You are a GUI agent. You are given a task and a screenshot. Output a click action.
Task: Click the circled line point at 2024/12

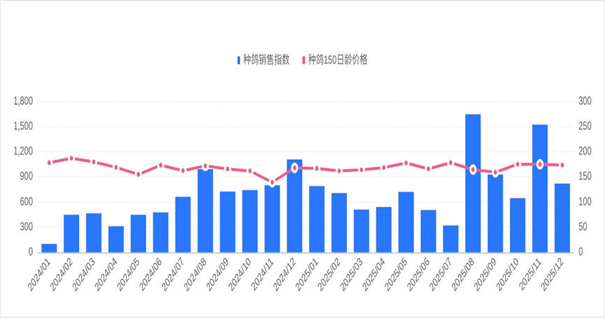click(294, 168)
